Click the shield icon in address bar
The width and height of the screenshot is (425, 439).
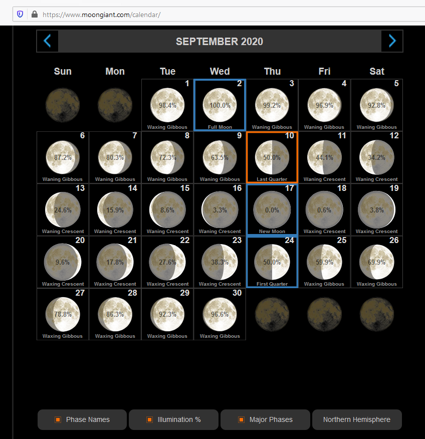[20, 14]
